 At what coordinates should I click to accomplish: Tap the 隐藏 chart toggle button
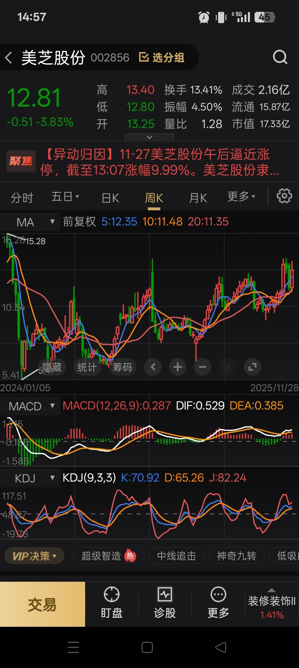tap(52, 367)
